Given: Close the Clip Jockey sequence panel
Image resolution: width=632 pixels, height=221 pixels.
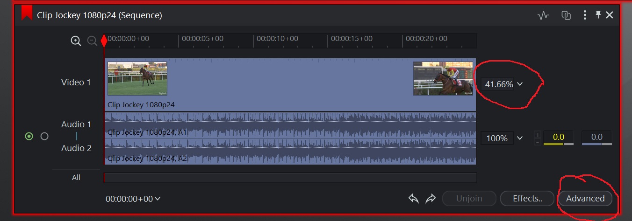Looking at the screenshot, I should [x=610, y=15].
